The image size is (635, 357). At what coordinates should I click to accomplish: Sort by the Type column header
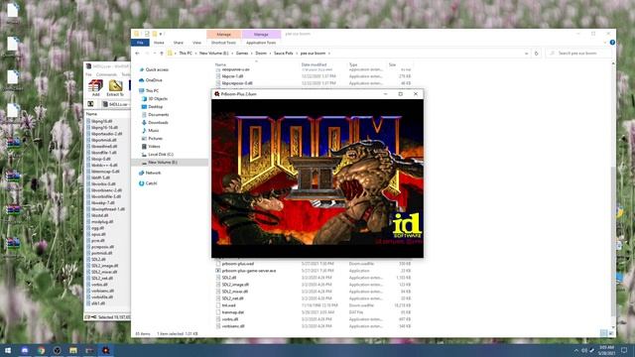click(x=353, y=64)
